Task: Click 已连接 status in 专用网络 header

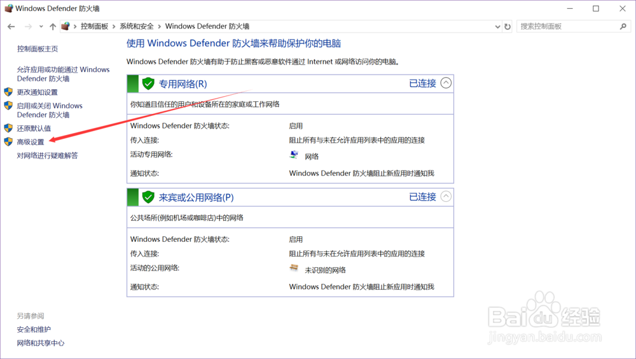Action: [x=423, y=83]
